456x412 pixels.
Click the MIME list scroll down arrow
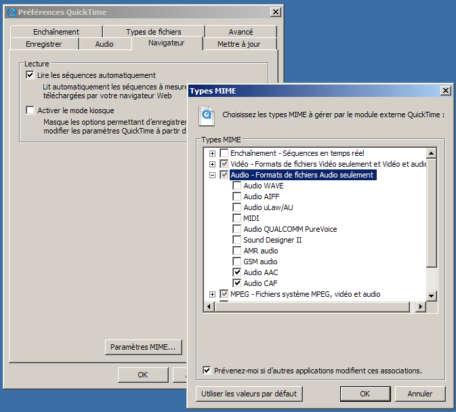coord(432,296)
